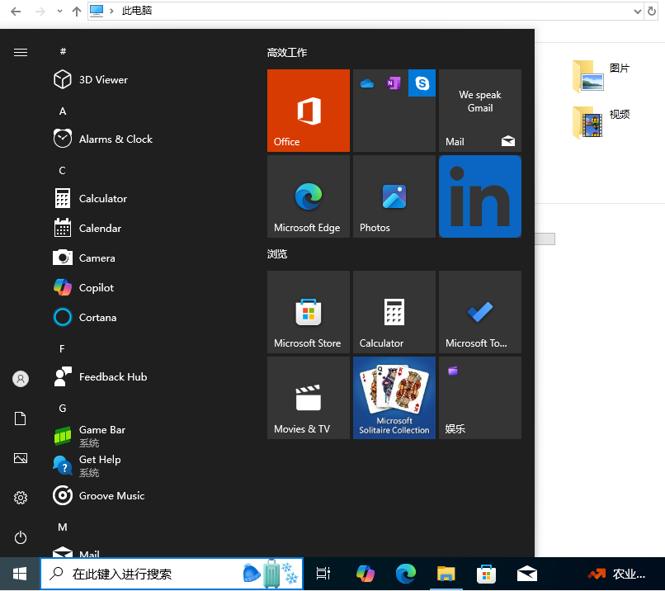Open Documents from the Start sidebar
665x591 pixels.
click(x=21, y=418)
